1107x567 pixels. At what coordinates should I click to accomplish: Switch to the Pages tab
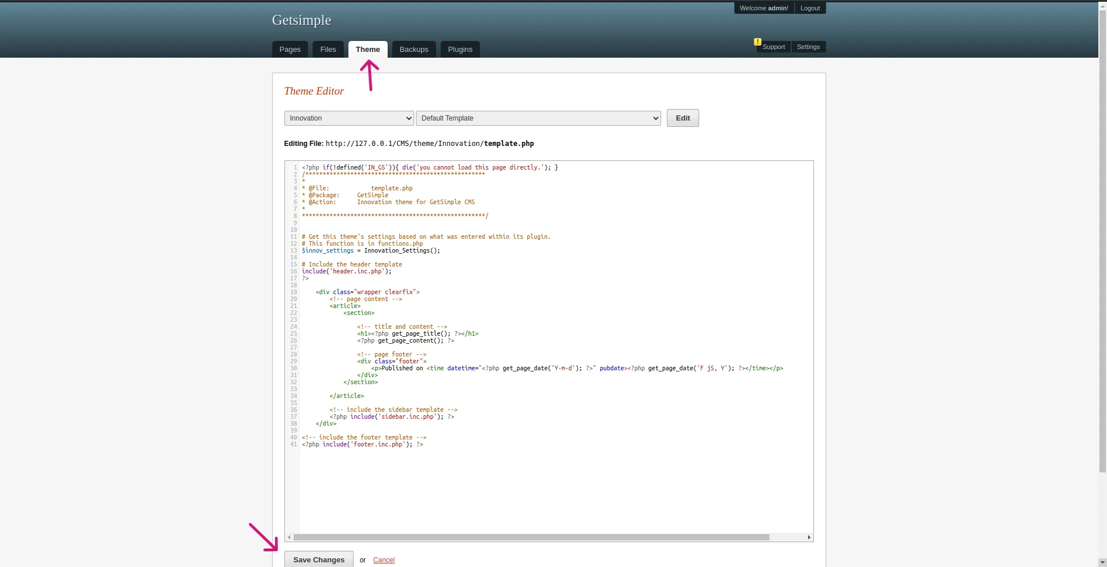[290, 49]
